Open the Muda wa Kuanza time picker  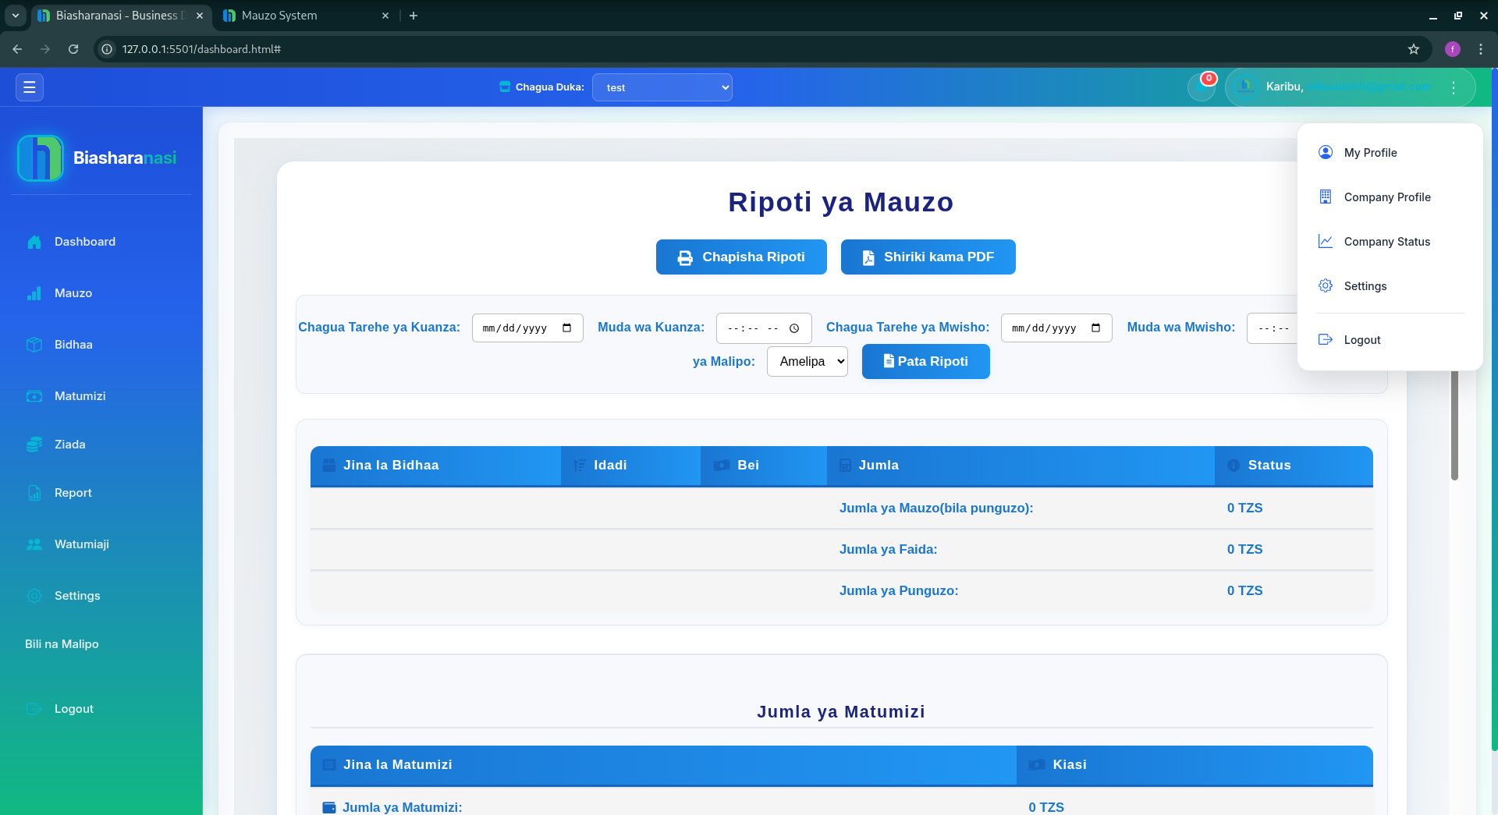[763, 328]
